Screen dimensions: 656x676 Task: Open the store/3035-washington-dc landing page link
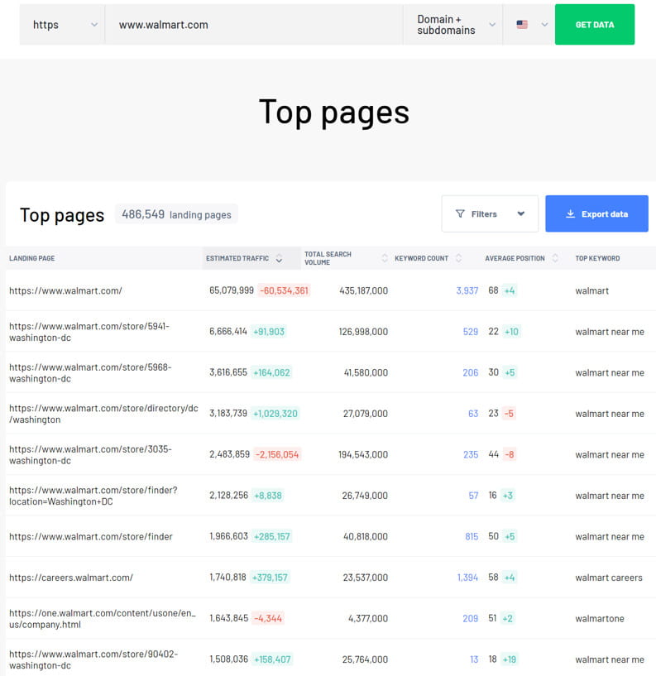click(x=90, y=455)
